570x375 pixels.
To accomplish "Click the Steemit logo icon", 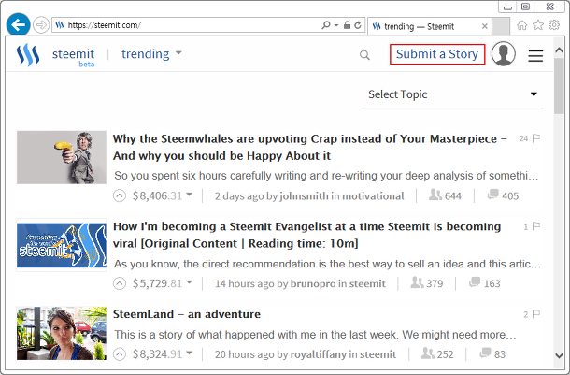I will coord(27,54).
